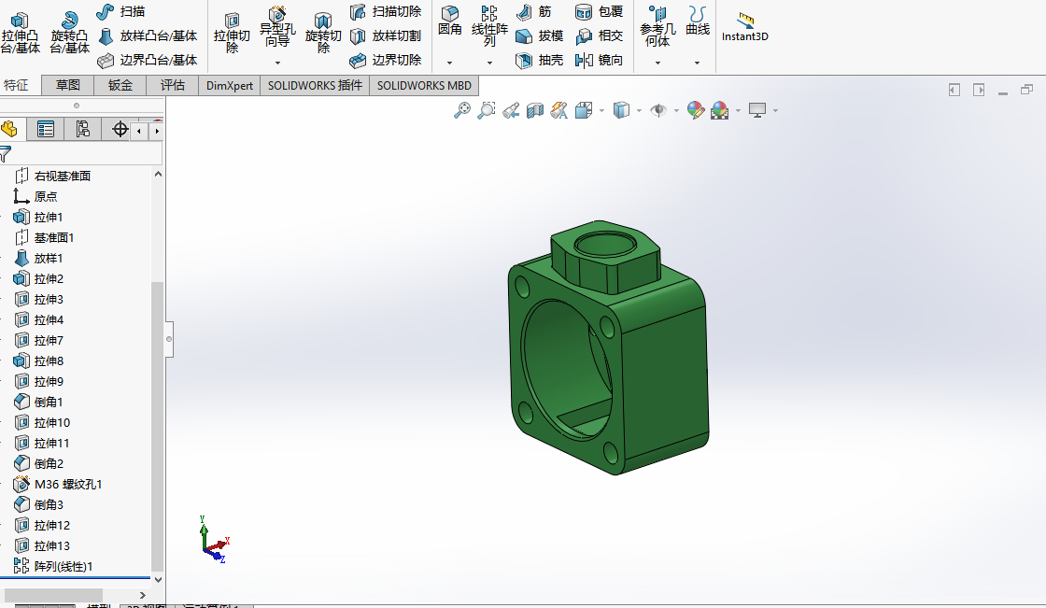Click the panel collapse handle on tree edge
The image size is (1046, 608).
tap(169, 339)
